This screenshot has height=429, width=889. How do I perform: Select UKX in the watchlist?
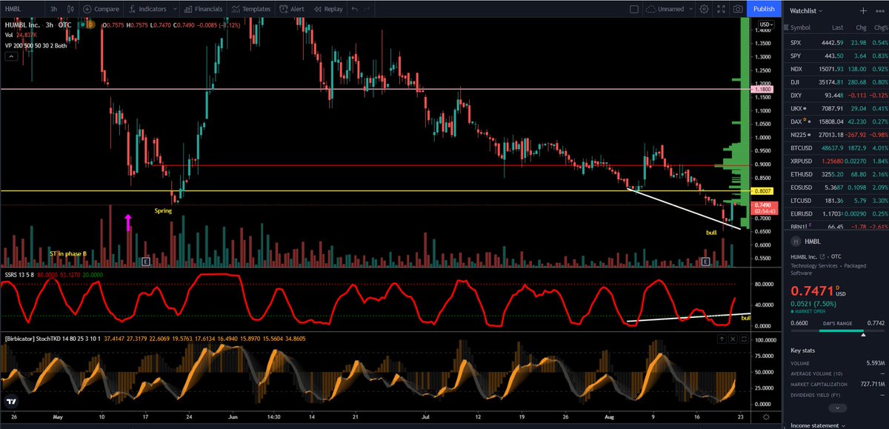836,109
